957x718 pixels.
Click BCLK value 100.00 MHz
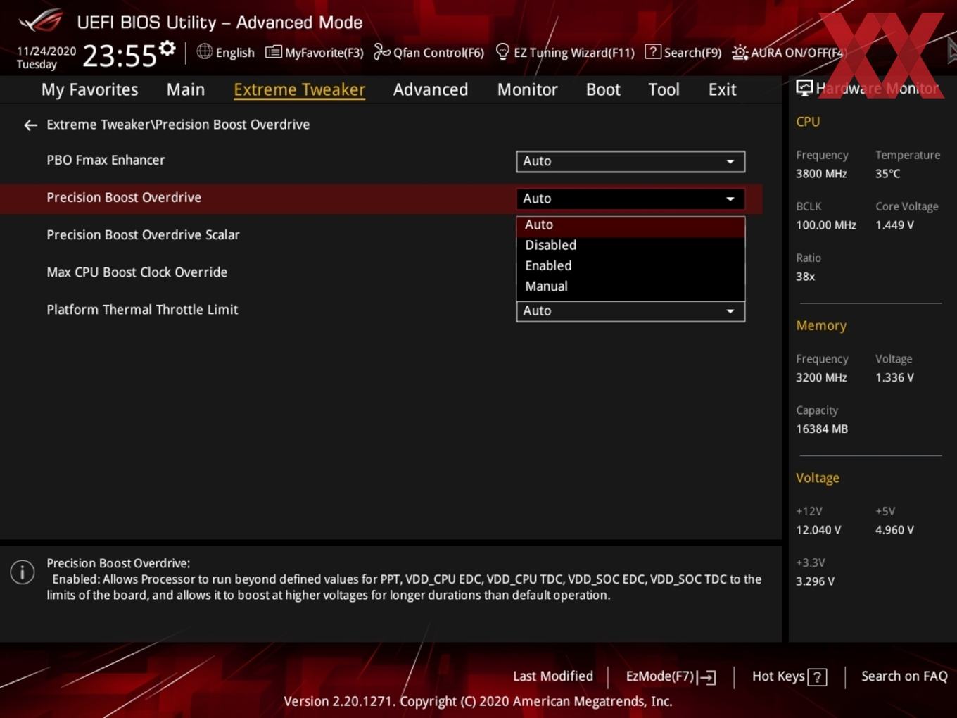(x=826, y=225)
